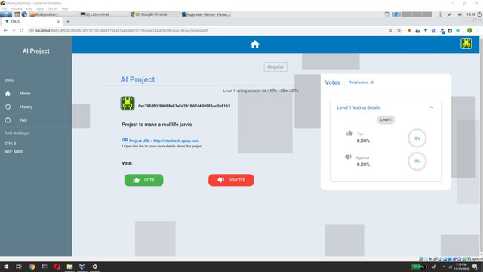Open a new browser tab
Image resolution: width=483 pixels, height=272 pixels.
click(x=68, y=22)
